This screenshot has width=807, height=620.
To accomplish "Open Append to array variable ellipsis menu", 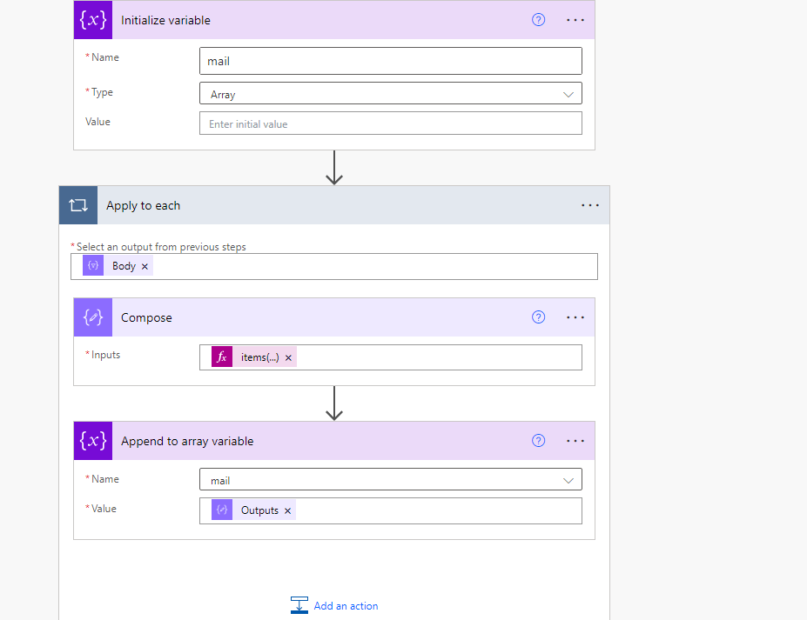I will coord(575,441).
